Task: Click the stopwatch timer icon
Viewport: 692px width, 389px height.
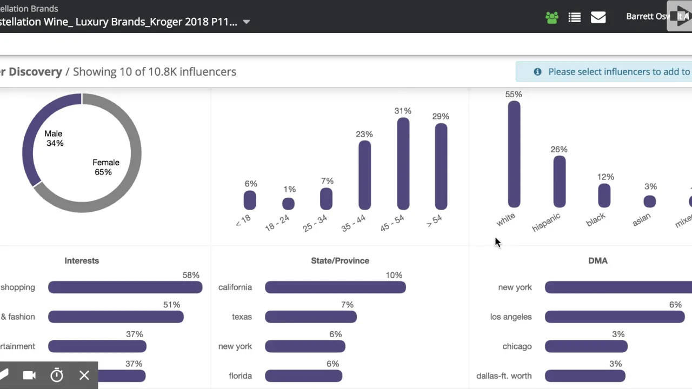Action: [x=57, y=375]
